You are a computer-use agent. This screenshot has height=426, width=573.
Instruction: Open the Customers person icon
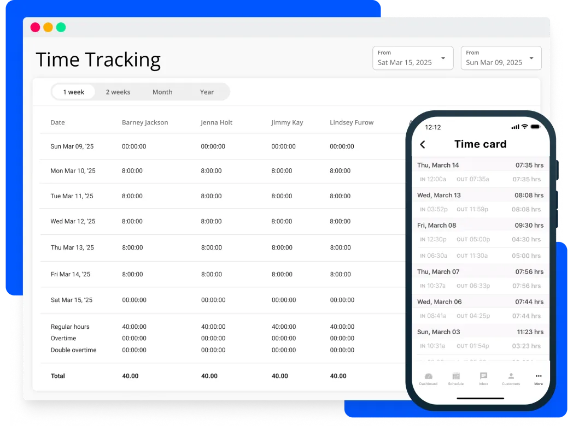point(511,377)
